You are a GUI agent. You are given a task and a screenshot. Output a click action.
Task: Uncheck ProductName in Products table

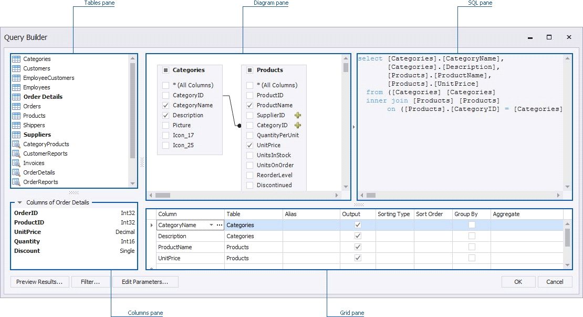click(x=250, y=105)
